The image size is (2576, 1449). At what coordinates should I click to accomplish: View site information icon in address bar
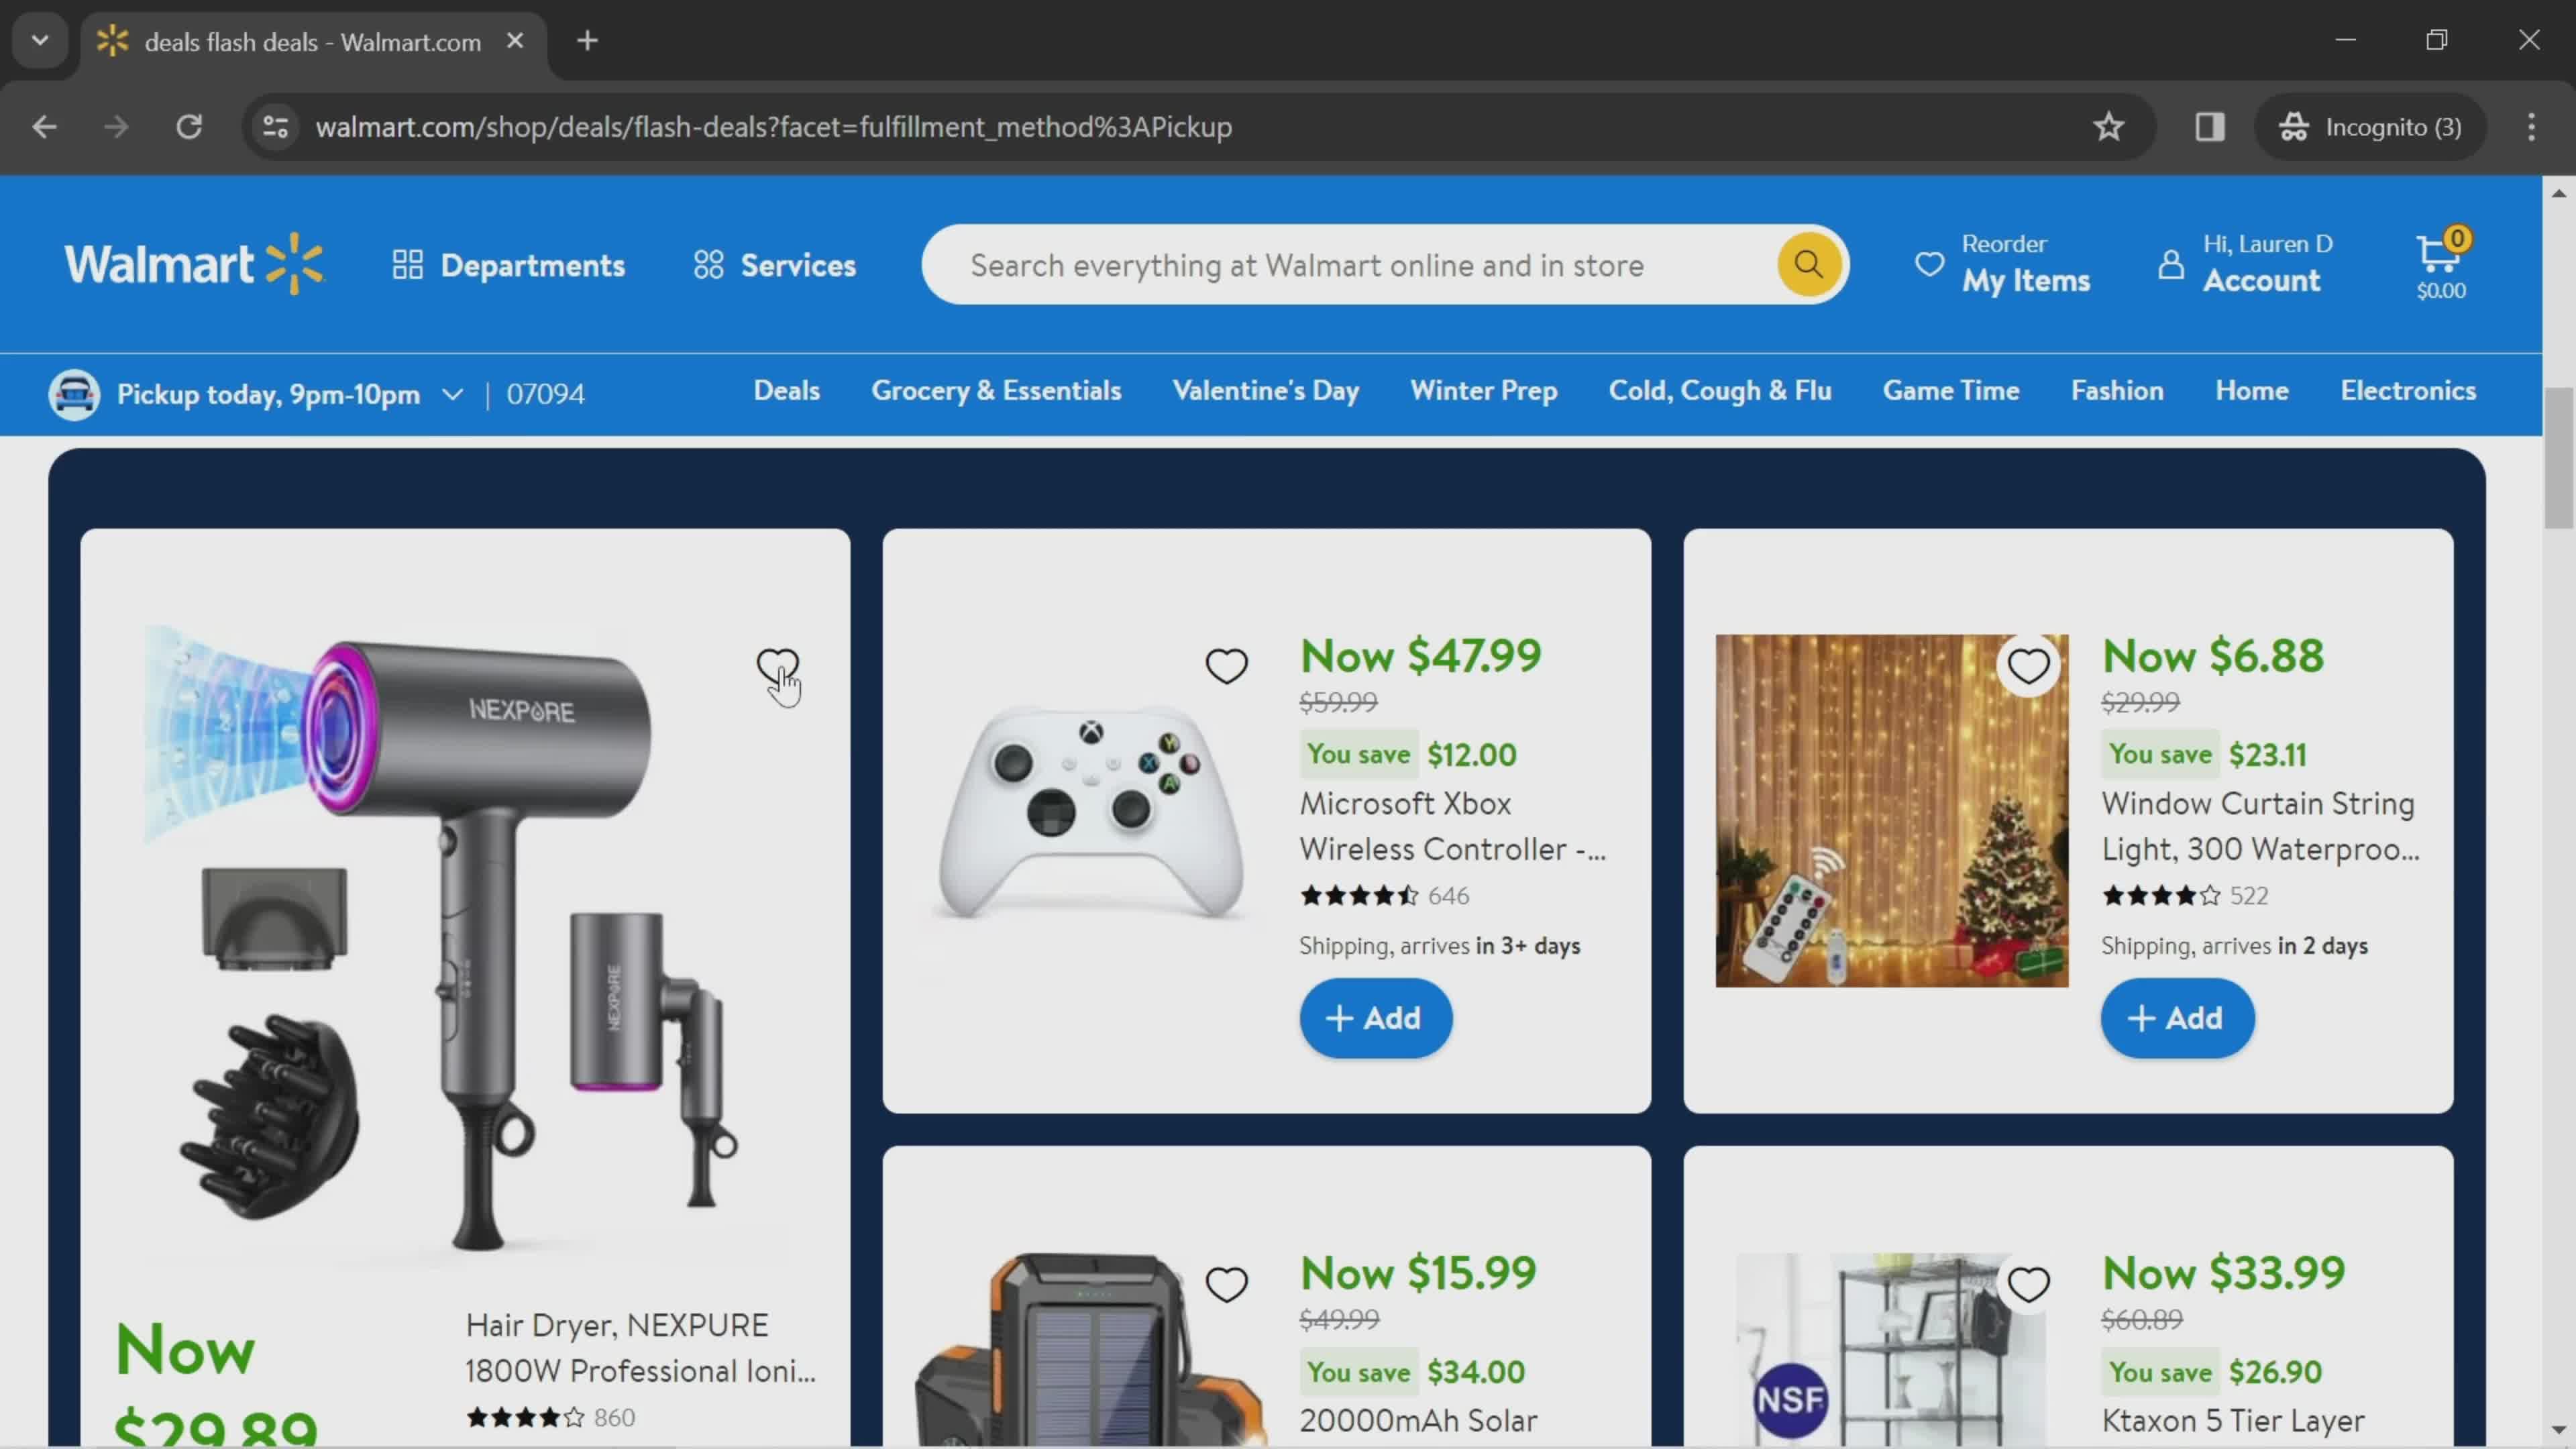275,127
